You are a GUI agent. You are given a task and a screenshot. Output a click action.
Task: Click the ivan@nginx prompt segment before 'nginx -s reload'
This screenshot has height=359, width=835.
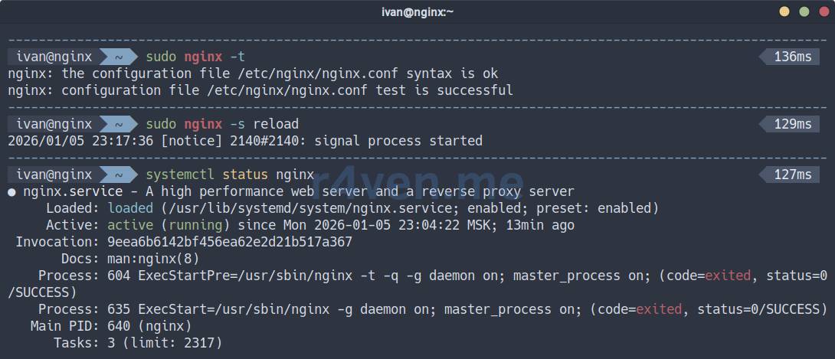(x=54, y=124)
